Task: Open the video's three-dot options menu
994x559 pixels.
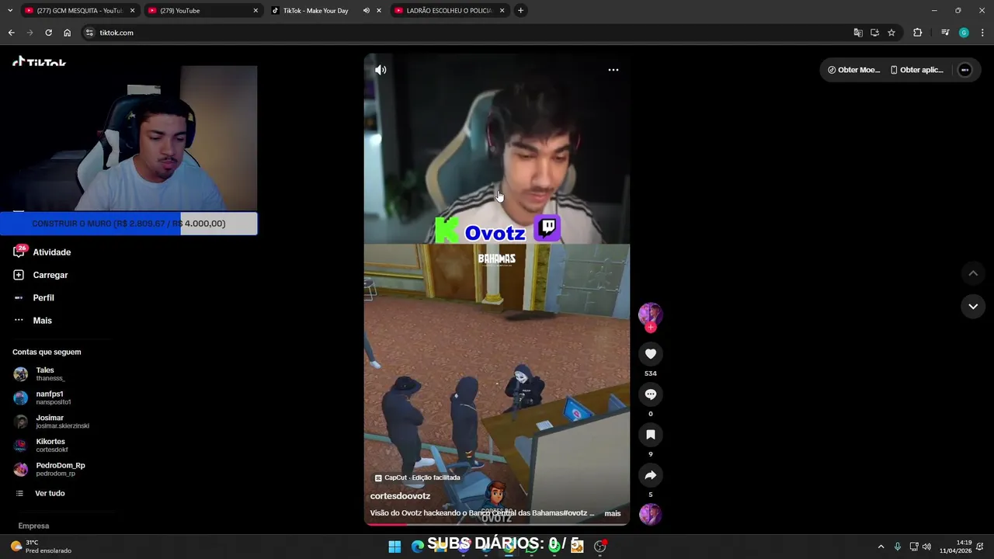Action: (613, 70)
